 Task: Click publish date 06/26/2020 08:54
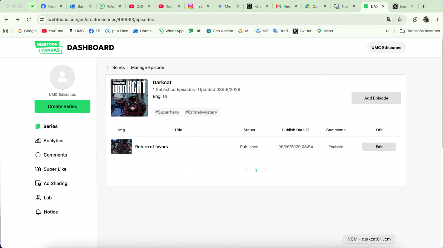click(x=295, y=147)
